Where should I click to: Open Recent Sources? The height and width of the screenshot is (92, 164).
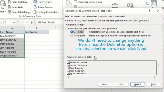point(44,7)
